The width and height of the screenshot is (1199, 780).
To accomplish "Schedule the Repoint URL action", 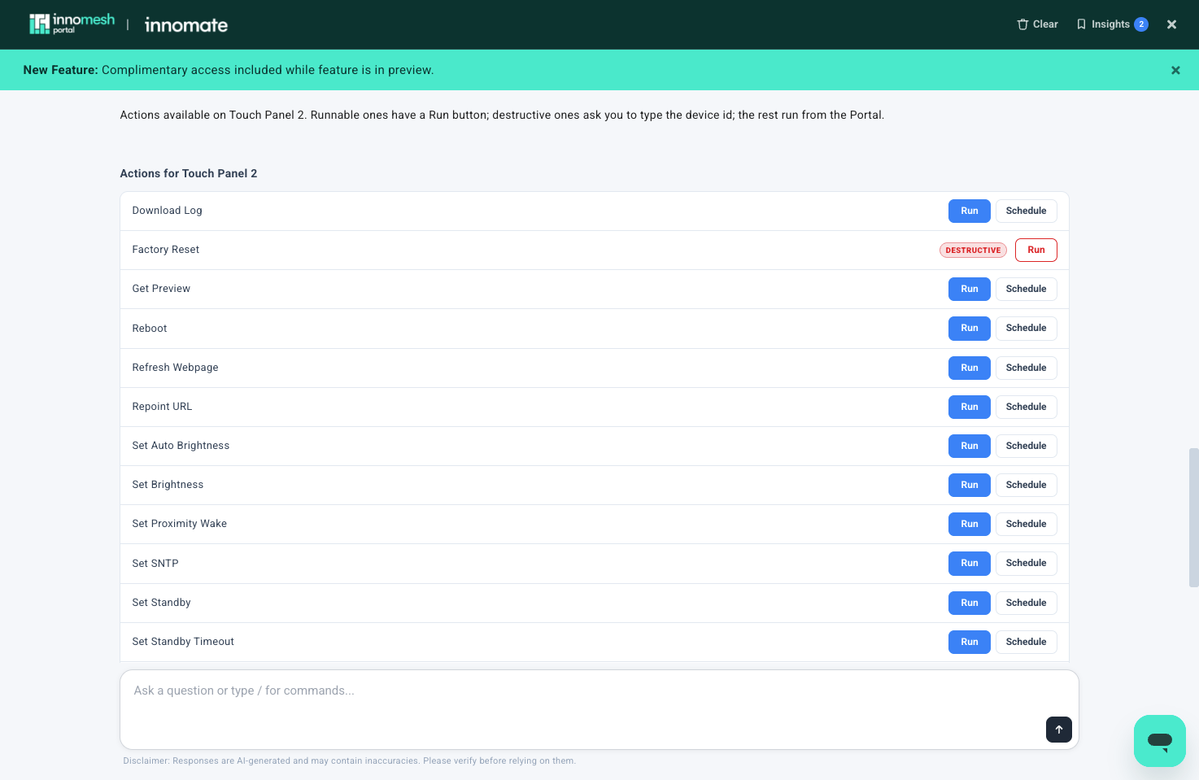I will tap(1027, 407).
